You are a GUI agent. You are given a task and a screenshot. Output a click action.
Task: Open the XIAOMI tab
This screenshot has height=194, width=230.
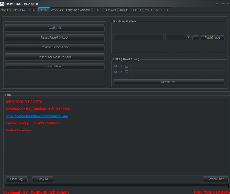pyautogui.click(x=124, y=10)
